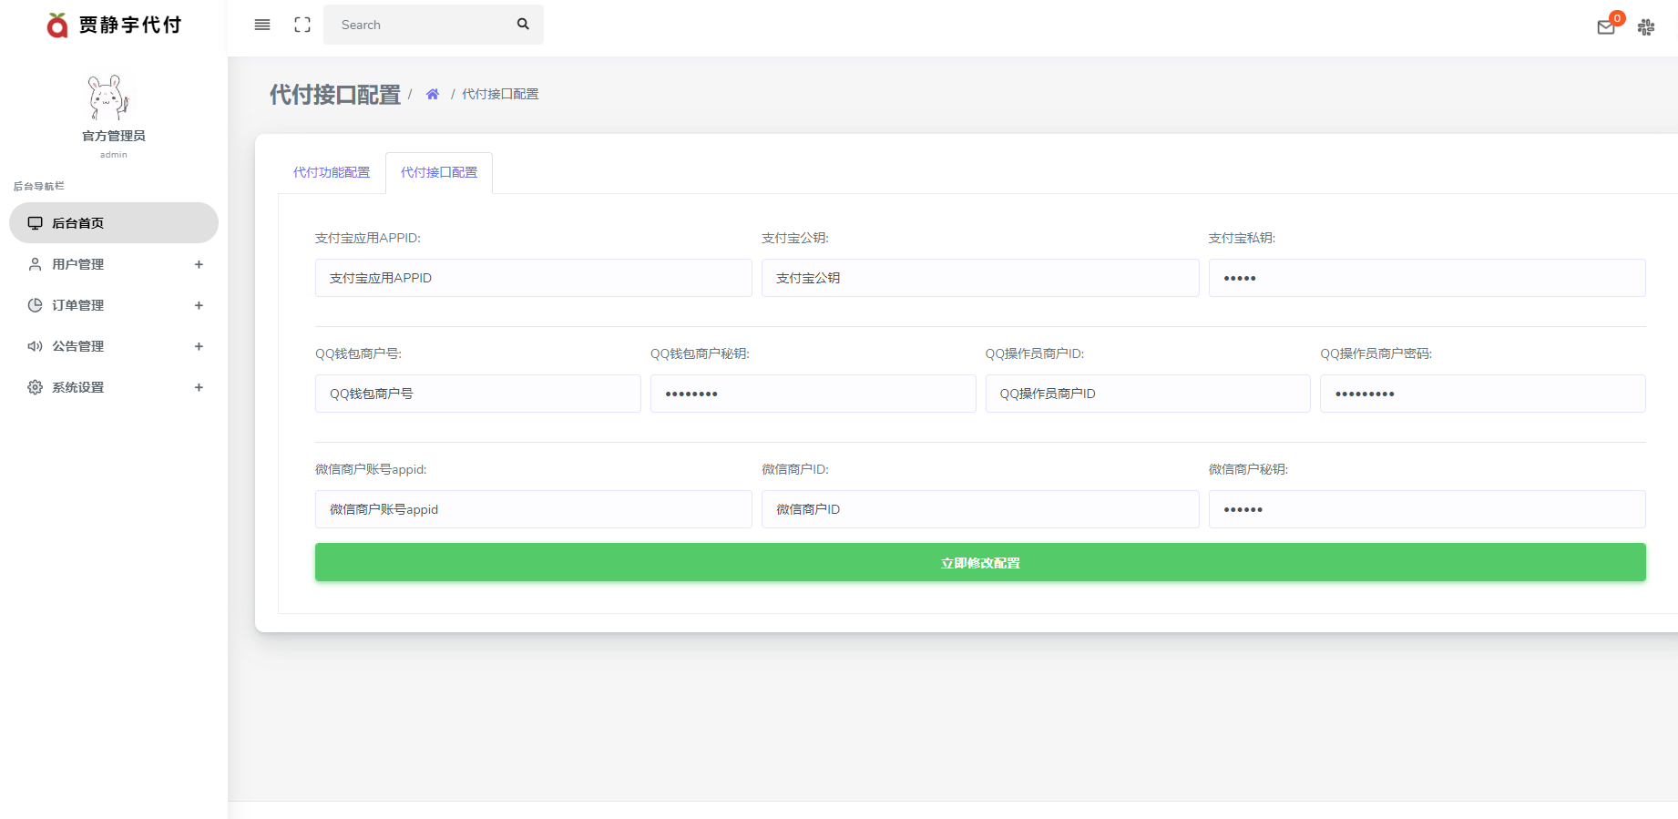Open the mail notifications icon
The width and height of the screenshot is (1678, 819).
[x=1606, y=27]
